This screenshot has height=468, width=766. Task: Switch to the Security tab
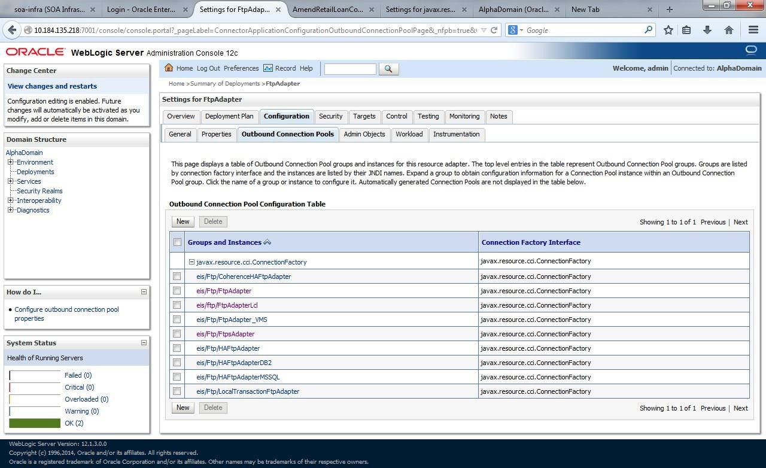[x=330, y=116]
